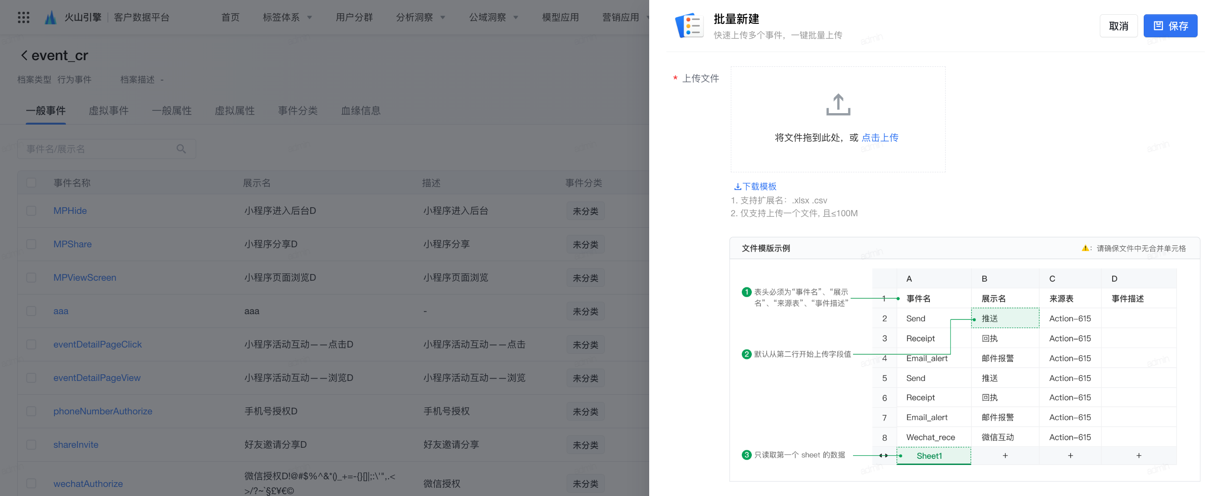
Task: Open the eventDetailPageClick event link
Action: coord(97,344)
